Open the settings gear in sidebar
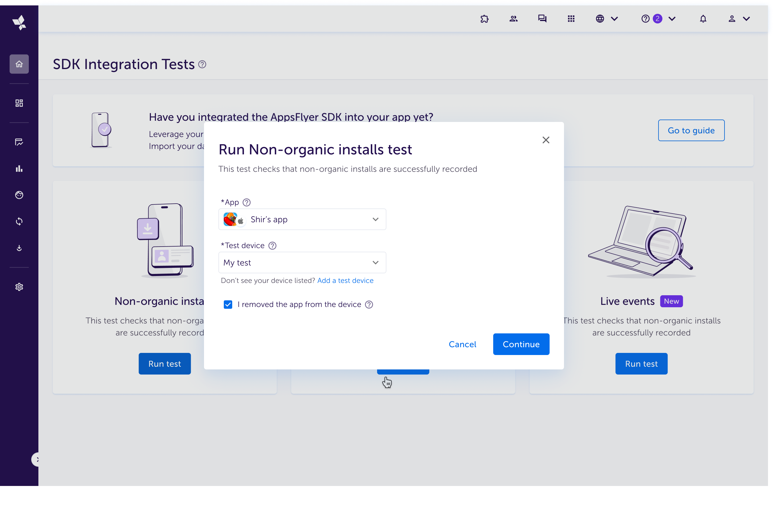774x522 pixels. pyautogui.click(x=19, y=287)
